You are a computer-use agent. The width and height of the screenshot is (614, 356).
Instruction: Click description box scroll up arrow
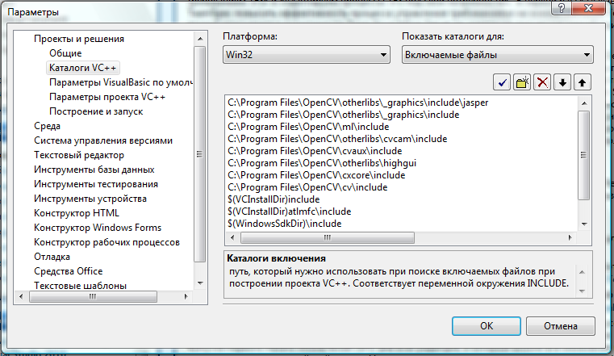(x=582, y=272)
